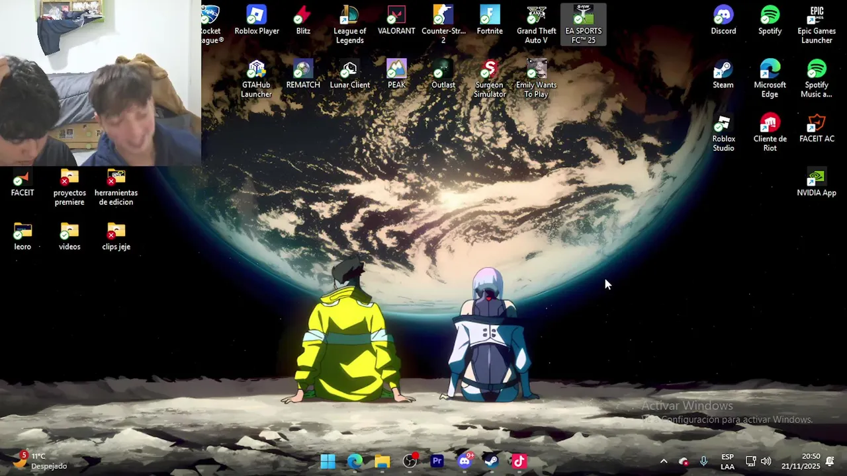
Task: Click the EA SPORTS FC 25 icon
Action: tap(583, 25)
